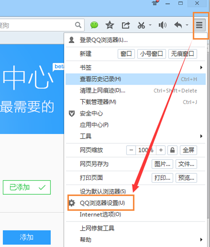
Task: Select 清理上网痕迹(D)... menu item
Action: pos(136,90)
